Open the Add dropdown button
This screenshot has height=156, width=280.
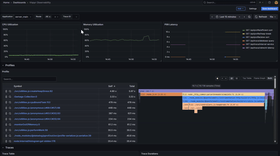pyautogui.click(x=240, y=8)
